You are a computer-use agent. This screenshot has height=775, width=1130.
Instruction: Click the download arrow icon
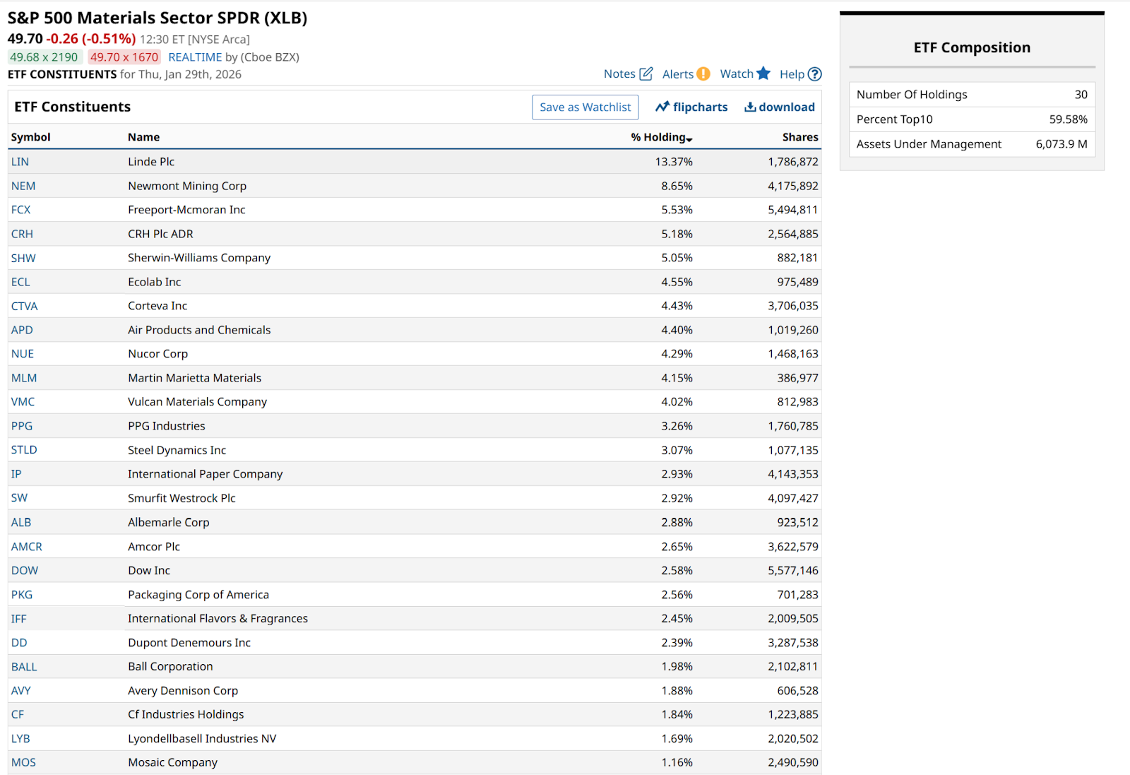tap(750, 107)
